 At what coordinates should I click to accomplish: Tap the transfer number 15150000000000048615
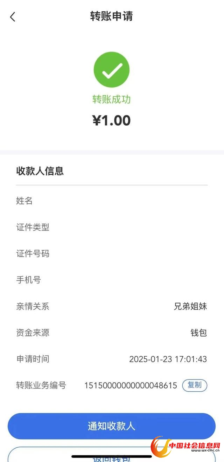tap(131, 386)
